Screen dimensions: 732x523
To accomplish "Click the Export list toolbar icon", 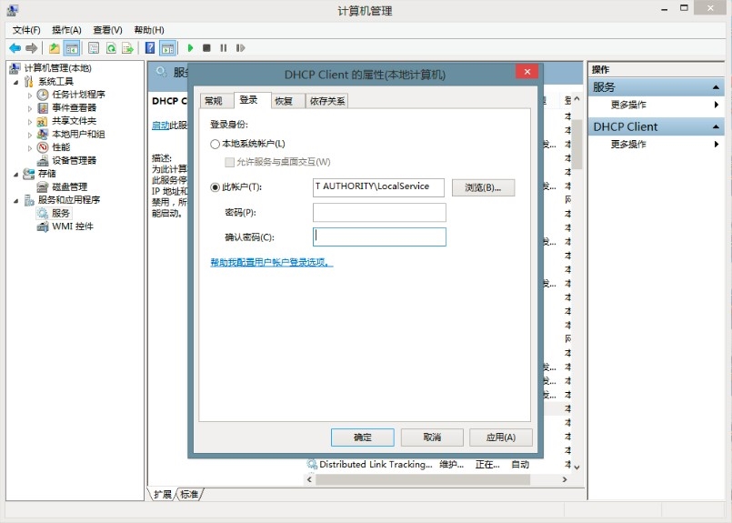I will (x=127, y=47).
